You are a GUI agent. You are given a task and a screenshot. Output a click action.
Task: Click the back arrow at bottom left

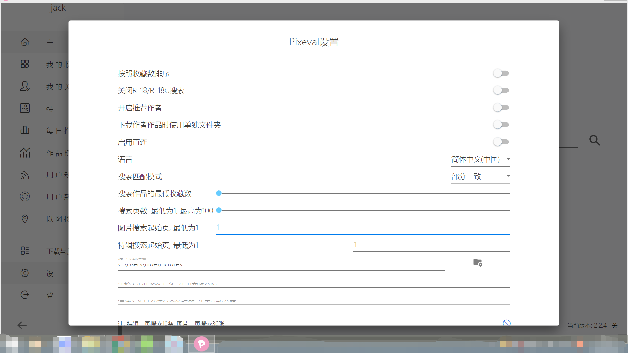click(22, 325)
